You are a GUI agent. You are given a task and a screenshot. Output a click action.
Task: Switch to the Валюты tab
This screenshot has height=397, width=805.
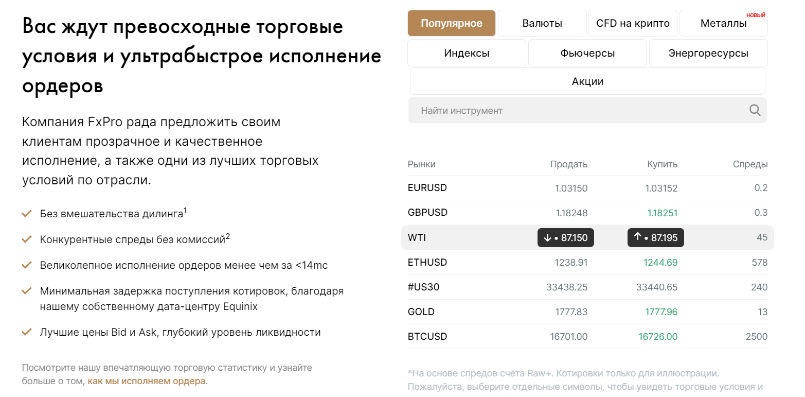pyautogui.click(x=542, y=23)
